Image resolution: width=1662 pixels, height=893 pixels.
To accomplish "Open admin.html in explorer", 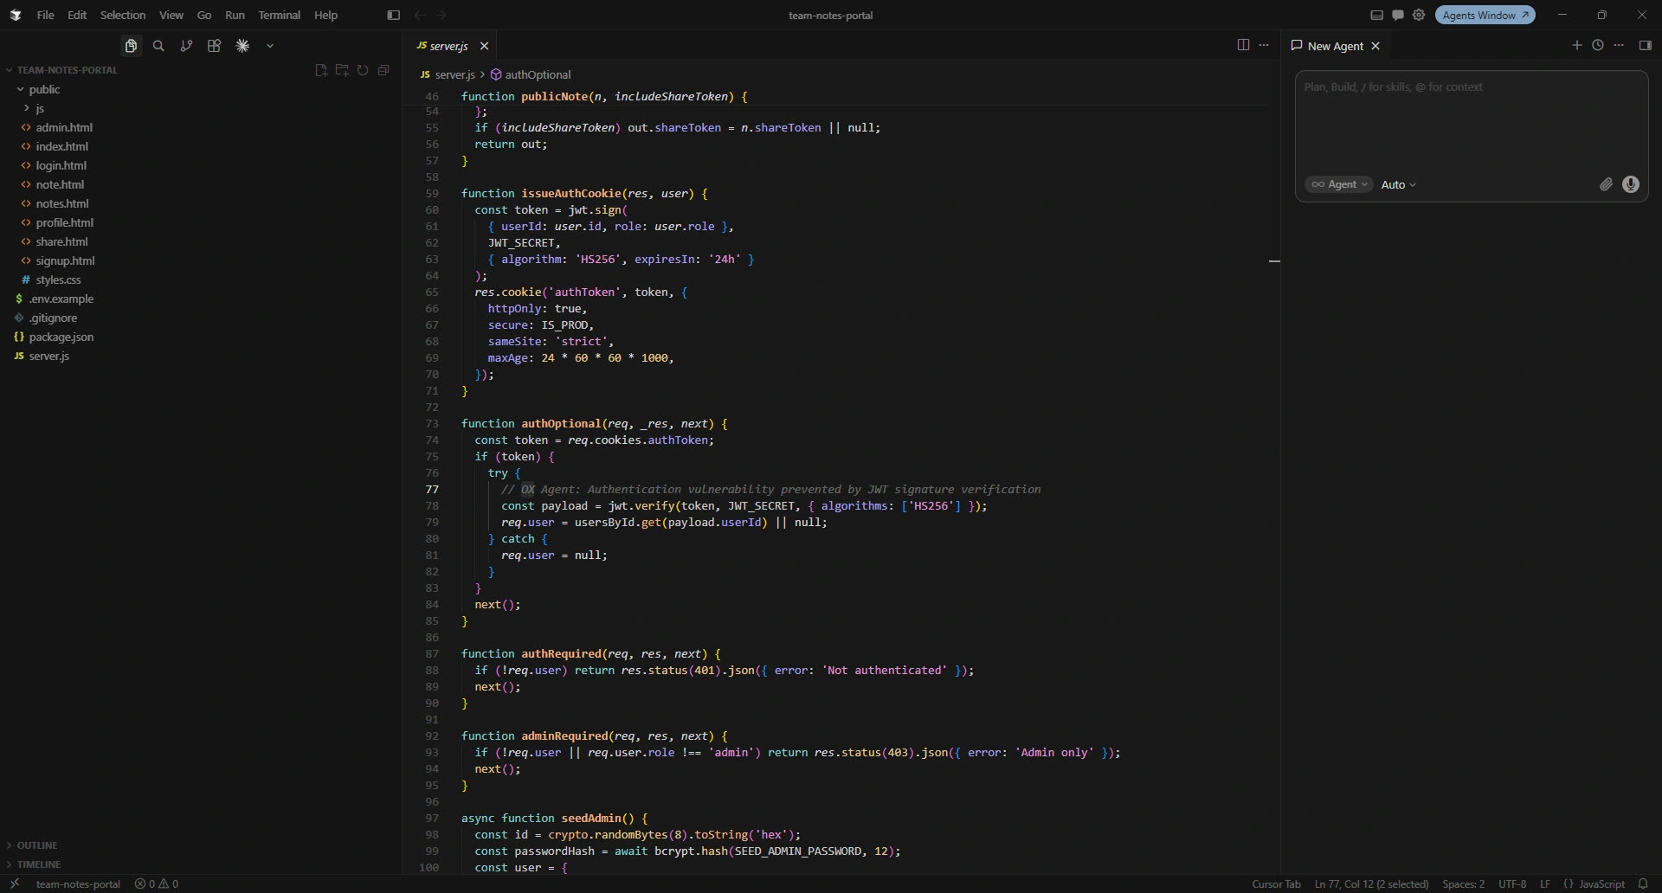I will [x=64, y=127].
